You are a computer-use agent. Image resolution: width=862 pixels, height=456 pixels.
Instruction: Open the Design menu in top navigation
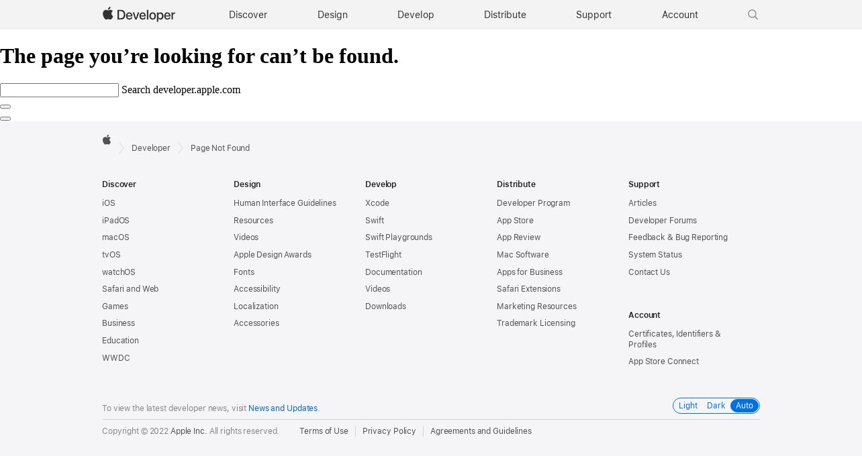click(332, 15)
